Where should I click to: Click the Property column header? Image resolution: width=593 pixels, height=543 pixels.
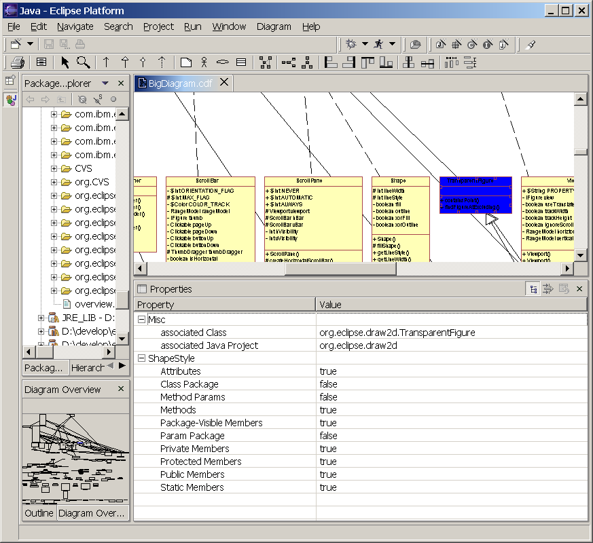pyautogui.click(x=156, y=305)
